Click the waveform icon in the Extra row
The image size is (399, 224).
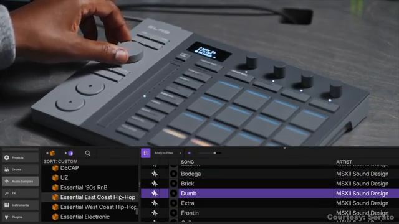[155, 203]
